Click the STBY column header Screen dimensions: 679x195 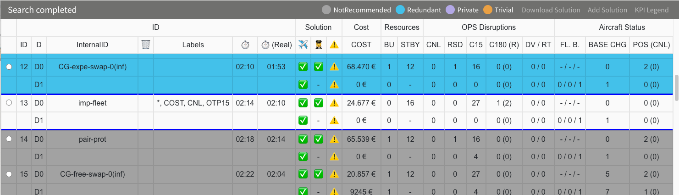point(410,45)
